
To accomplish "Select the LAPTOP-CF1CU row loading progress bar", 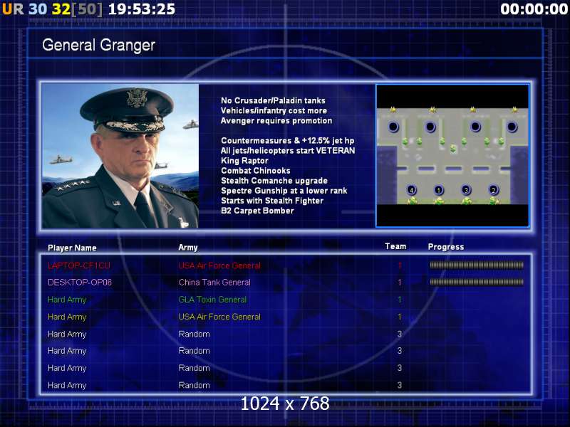I will [477, 265].
